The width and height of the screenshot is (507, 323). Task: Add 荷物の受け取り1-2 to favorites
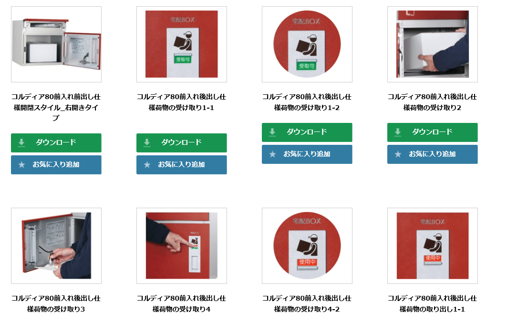307,154
